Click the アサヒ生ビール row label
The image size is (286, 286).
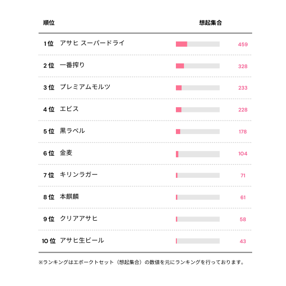pos(82,241)
